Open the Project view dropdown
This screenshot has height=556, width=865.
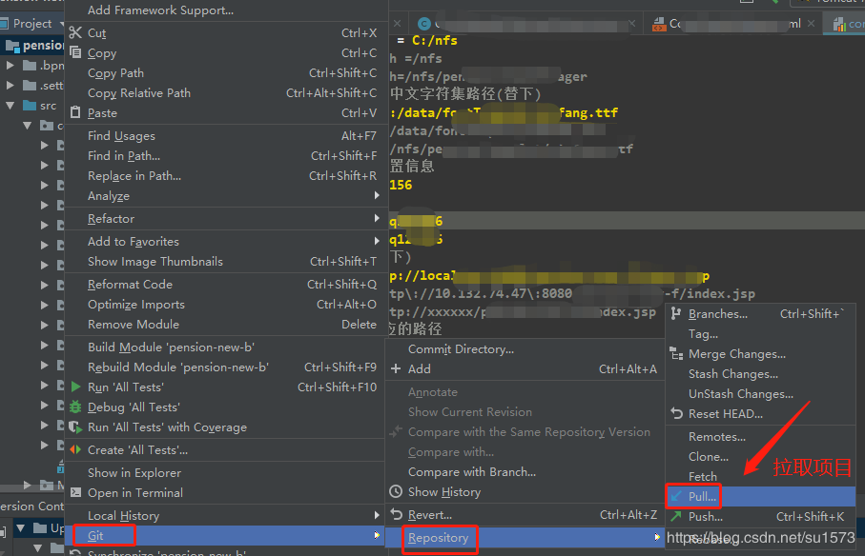point(61,24)
